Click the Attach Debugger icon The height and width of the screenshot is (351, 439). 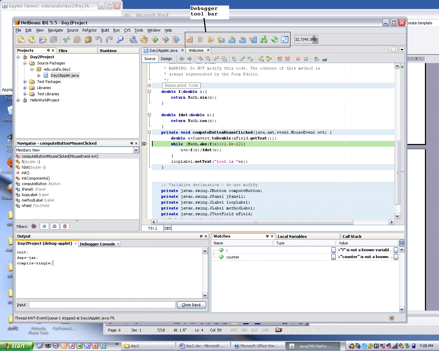pos(176,39)
